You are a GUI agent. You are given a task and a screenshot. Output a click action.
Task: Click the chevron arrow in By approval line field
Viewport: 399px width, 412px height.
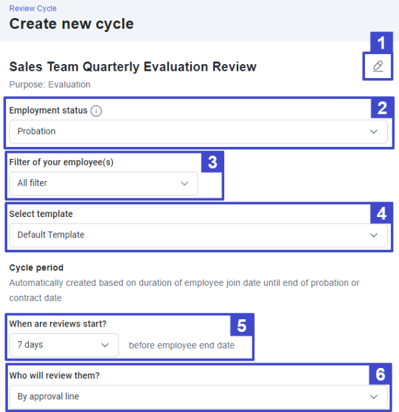(x=374, y=397)
